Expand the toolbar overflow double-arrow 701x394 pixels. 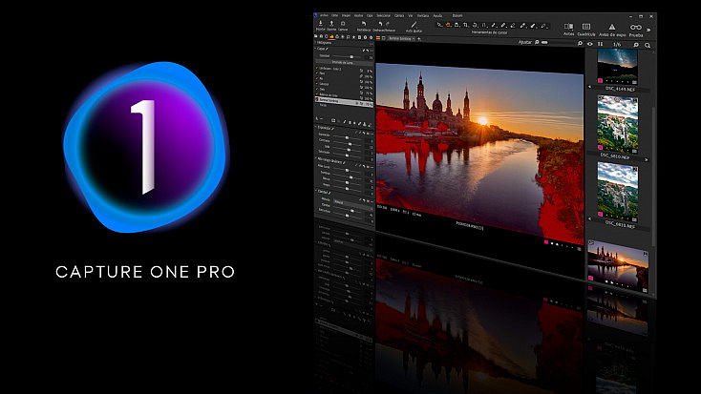tap(648, 30)
